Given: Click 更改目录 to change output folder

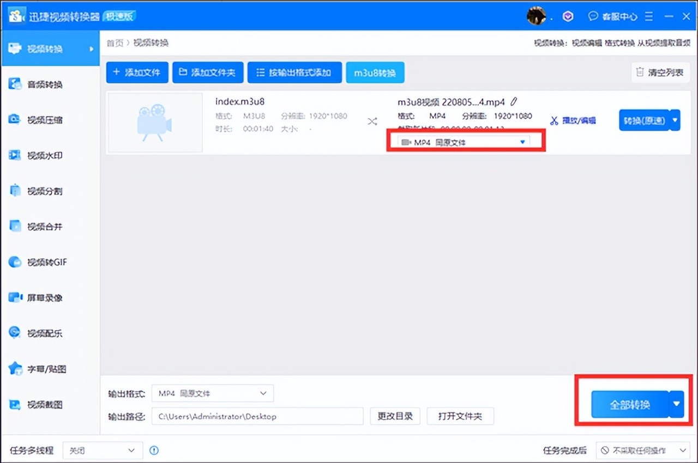Looking at the screenshot, I should coord(395,416).
